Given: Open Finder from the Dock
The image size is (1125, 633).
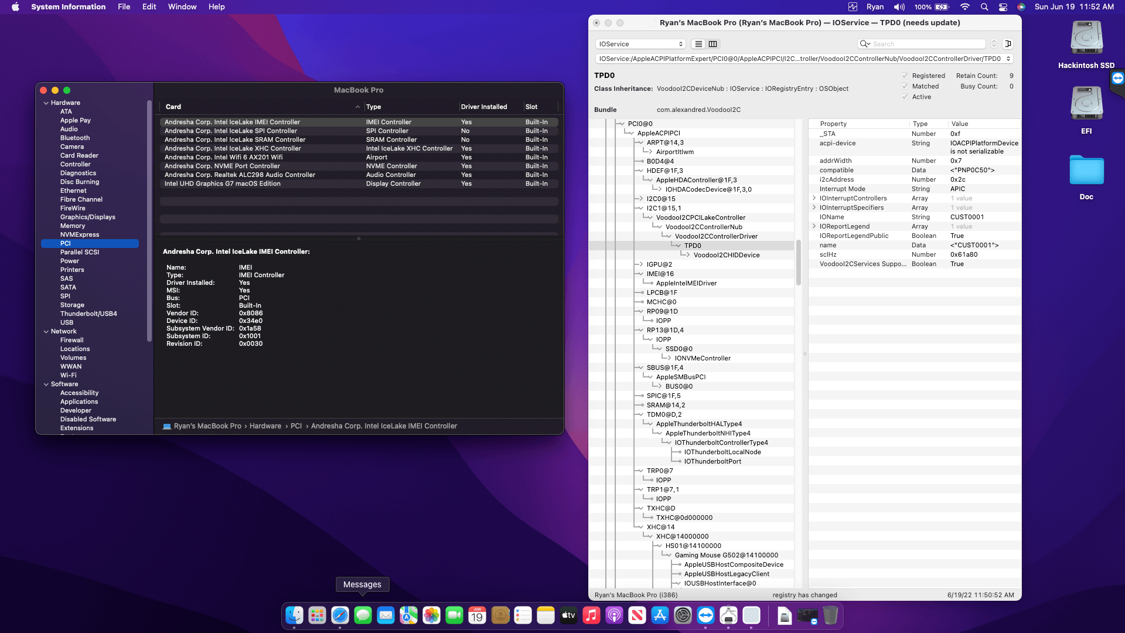Looking at the screenshot, I should (294, 615).
